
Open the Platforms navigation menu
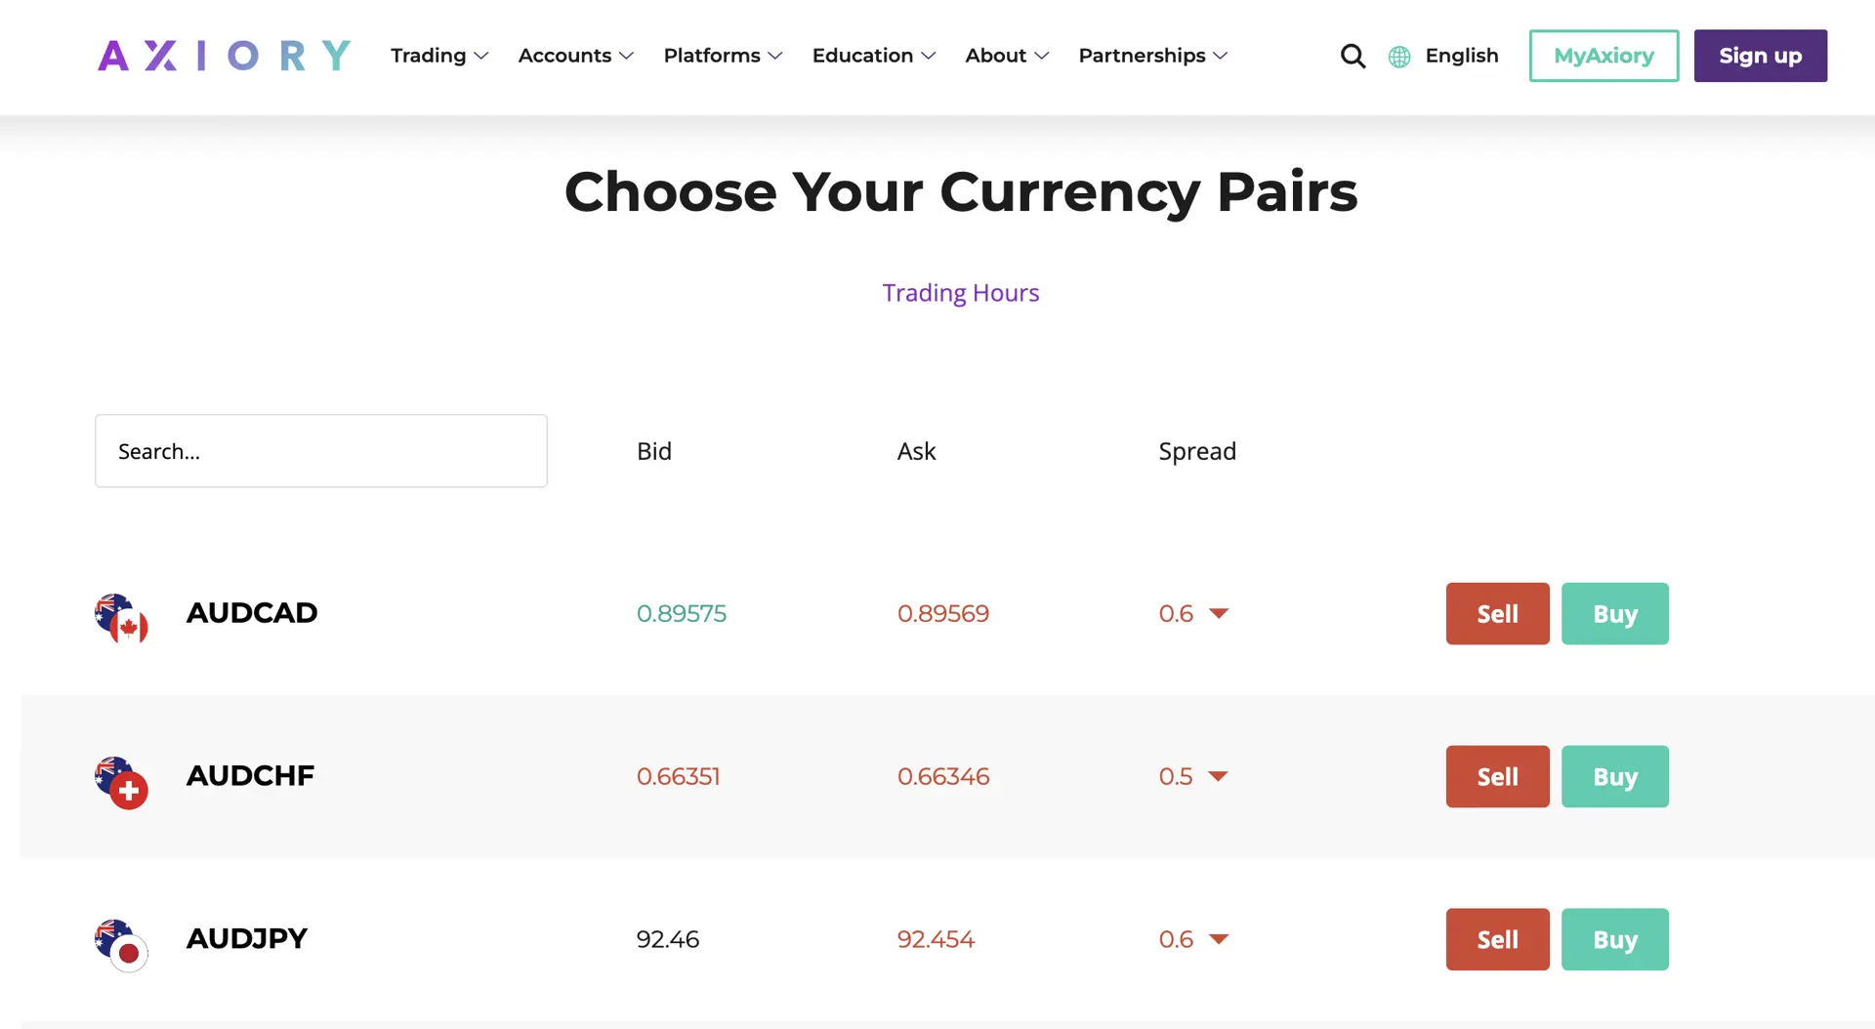[723, 56]
